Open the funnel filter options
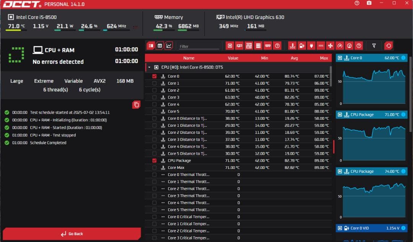 (x=374, y=46)
